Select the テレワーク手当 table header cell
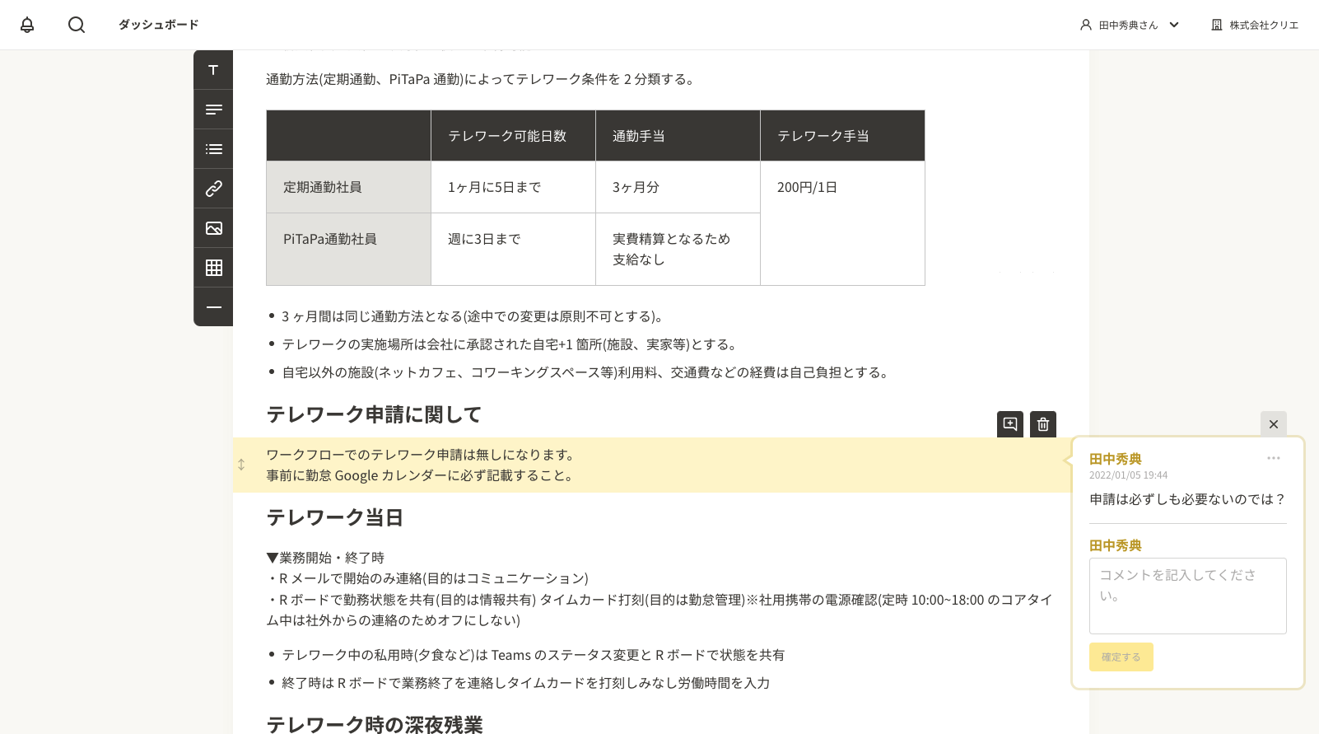Image resolution: width=1319 pixels, height=734 pixels. [842, 136]
